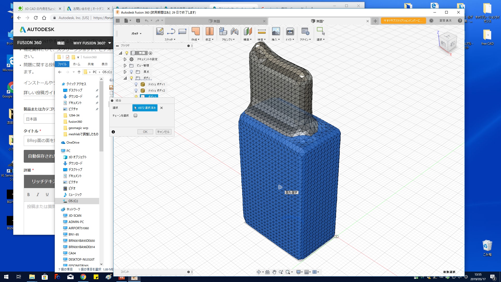Open the ファイル tab in File Explorer

point(62,64)
